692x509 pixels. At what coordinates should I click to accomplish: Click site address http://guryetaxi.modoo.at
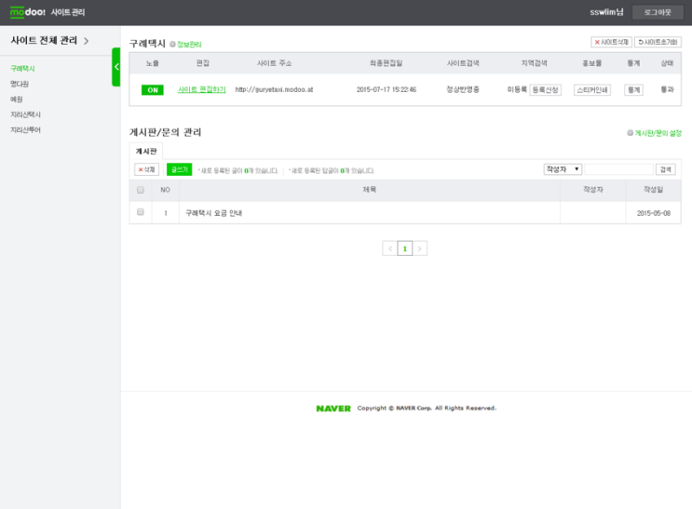click(274, 89)
